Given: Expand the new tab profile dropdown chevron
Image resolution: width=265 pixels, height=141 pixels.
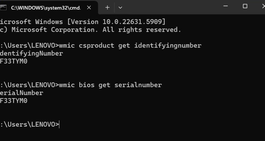Looking at the screenshot, I should tap(120, 8).
